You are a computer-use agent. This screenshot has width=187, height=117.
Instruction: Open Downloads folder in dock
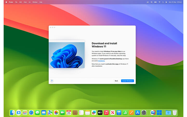point(168,113)
